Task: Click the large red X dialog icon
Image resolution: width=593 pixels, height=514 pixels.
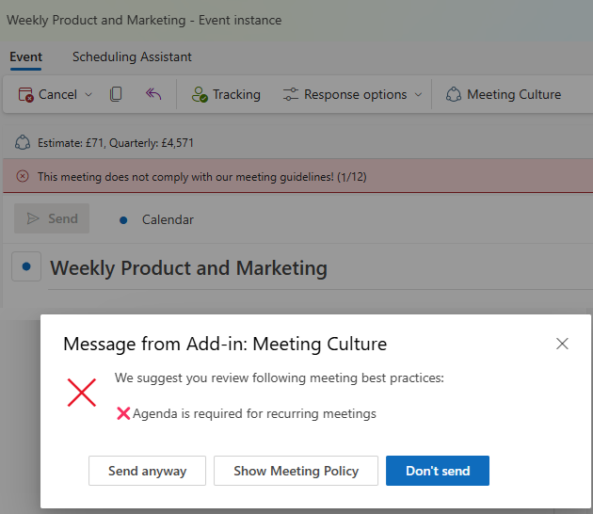Action: (x=82, y=393)
